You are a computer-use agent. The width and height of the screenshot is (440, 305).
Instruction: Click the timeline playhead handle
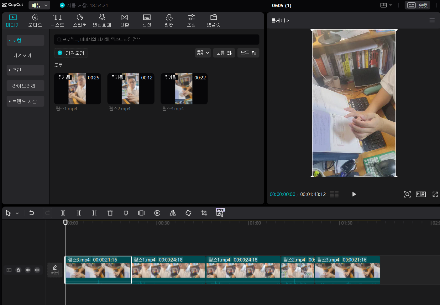pyautogui.click(x=65, y=222)
